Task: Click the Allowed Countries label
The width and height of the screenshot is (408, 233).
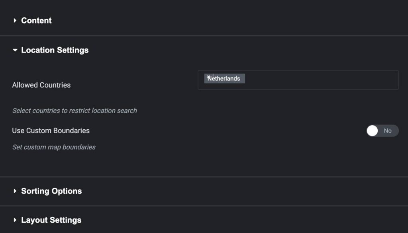Action: pos(41,85)
